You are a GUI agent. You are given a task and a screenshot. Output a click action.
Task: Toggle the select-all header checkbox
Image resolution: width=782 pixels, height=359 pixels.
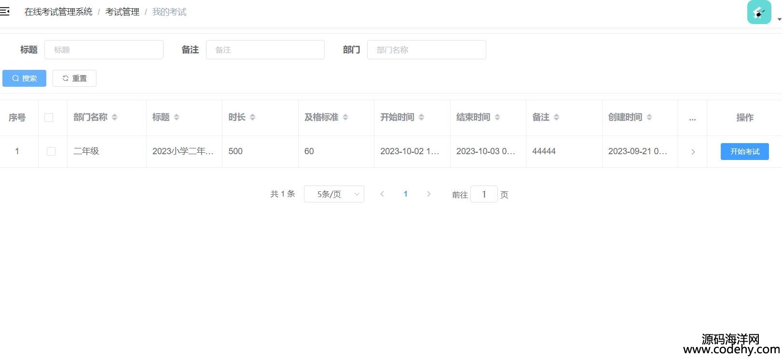pyautogui.click(x=49, y=118)
